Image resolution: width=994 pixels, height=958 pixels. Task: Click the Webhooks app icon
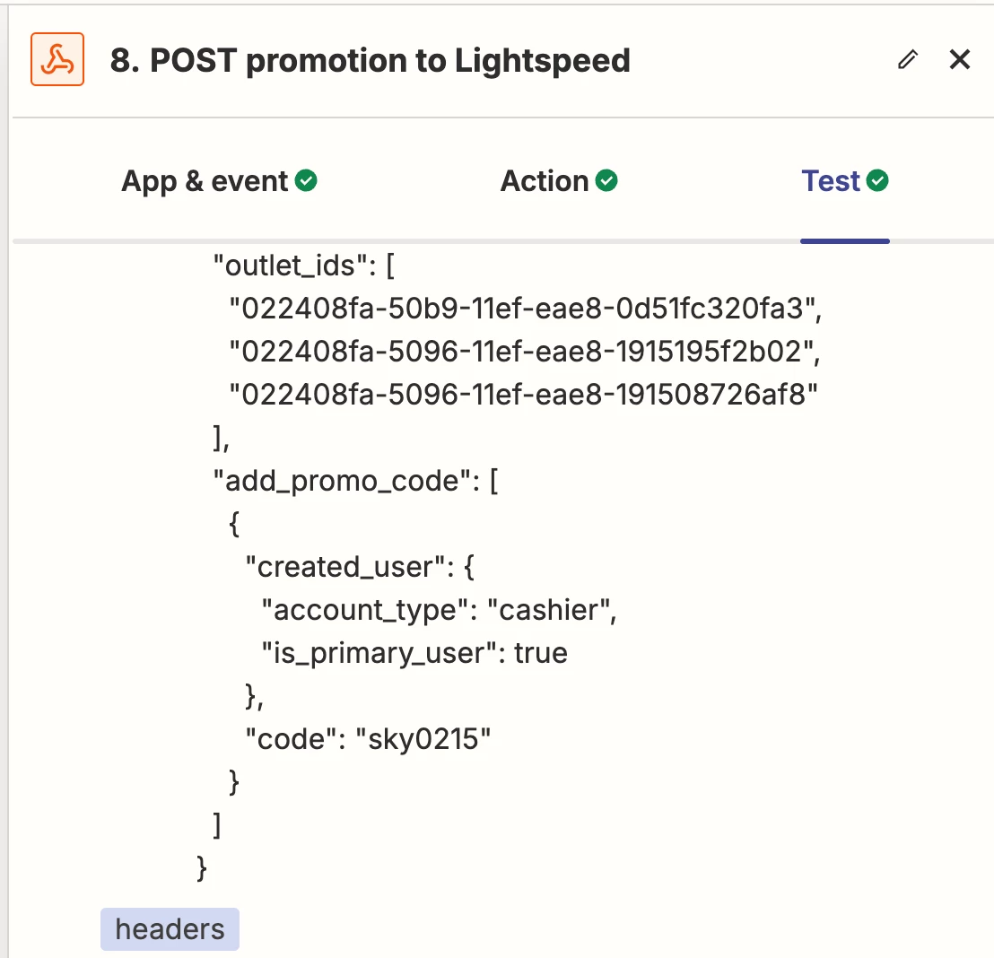(57, 60)
